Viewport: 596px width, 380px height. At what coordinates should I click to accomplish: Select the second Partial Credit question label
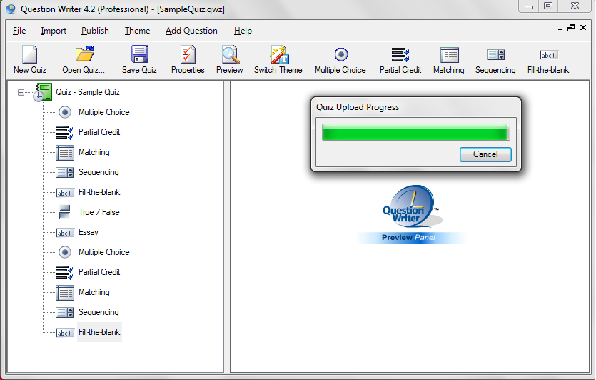click(x=99, y=272)
